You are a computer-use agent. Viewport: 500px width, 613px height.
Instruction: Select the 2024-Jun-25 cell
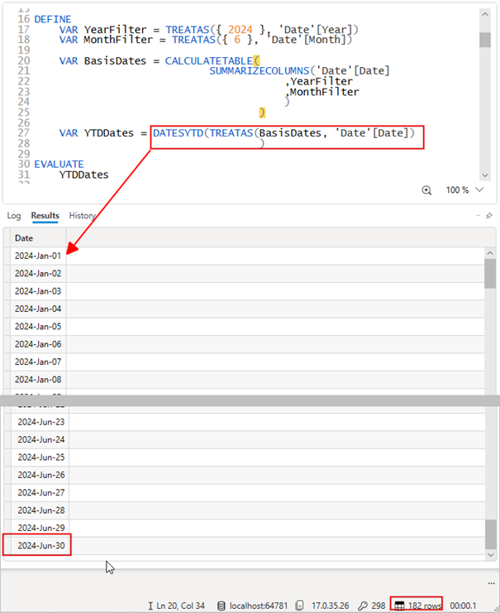click(x=40, y=457)
